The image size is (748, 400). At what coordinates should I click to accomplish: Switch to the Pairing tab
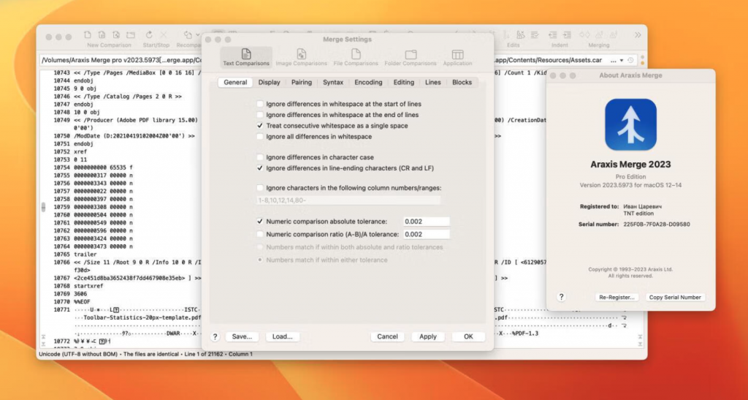click(x=302, y=82)
